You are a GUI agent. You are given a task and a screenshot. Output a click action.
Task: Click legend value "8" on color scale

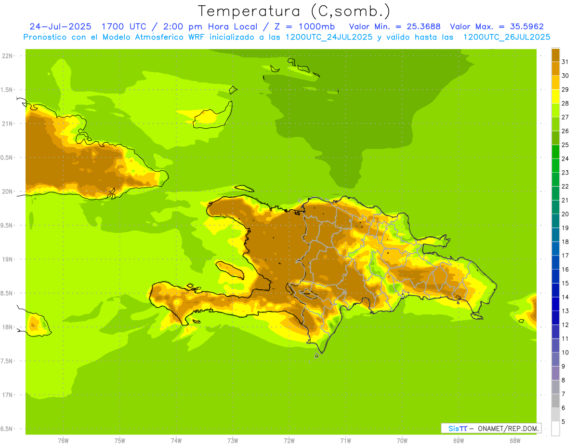564,380
